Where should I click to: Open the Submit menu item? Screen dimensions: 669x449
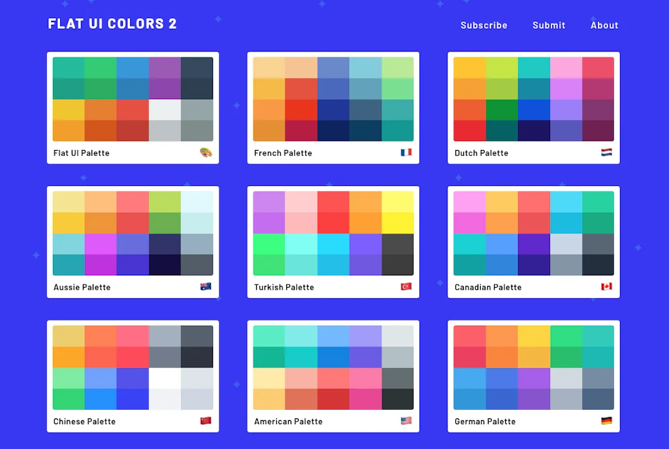click(x=548, y=25)
